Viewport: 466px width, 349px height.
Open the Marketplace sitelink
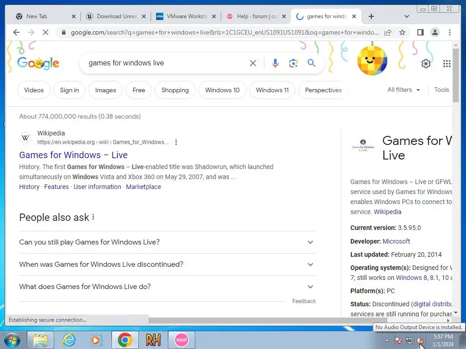point(143,187)
